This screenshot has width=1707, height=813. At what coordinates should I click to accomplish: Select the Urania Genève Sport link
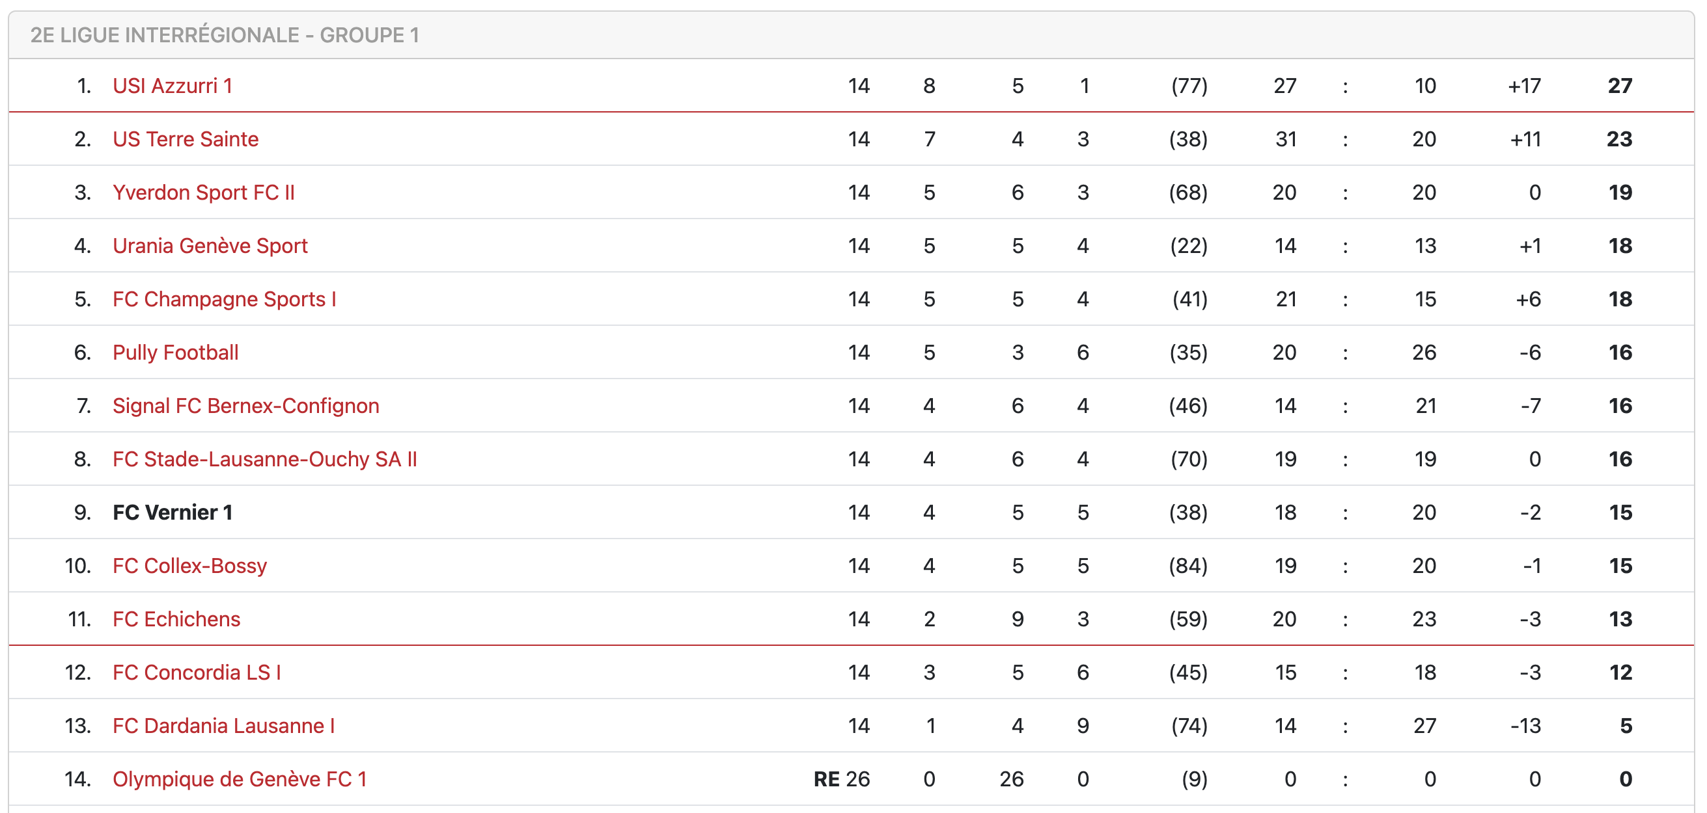tap(210, 246)
